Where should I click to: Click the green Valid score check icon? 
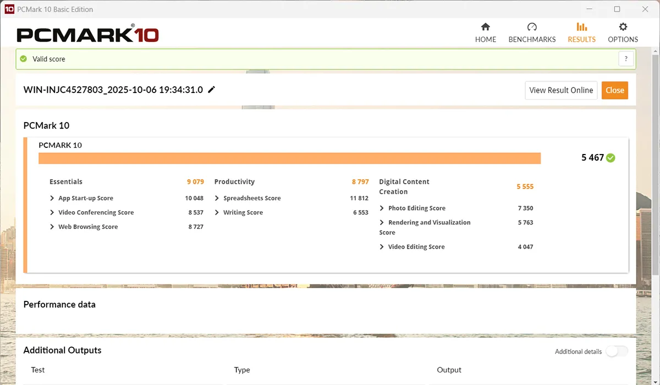click(24, 59)
